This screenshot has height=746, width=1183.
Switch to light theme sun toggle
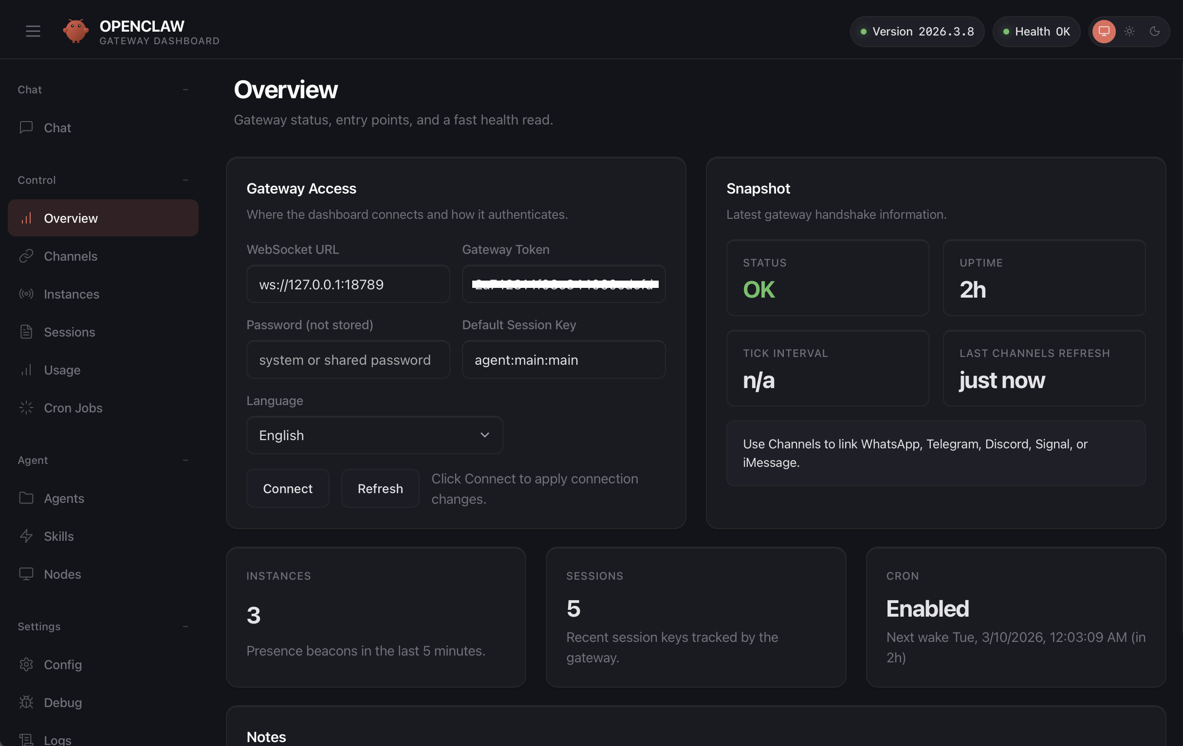[1129, 32]
